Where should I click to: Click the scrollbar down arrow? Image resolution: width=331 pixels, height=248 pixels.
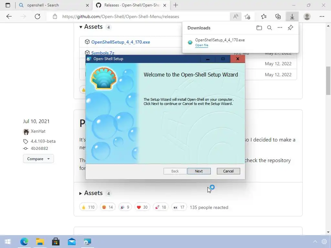(328, 232)
